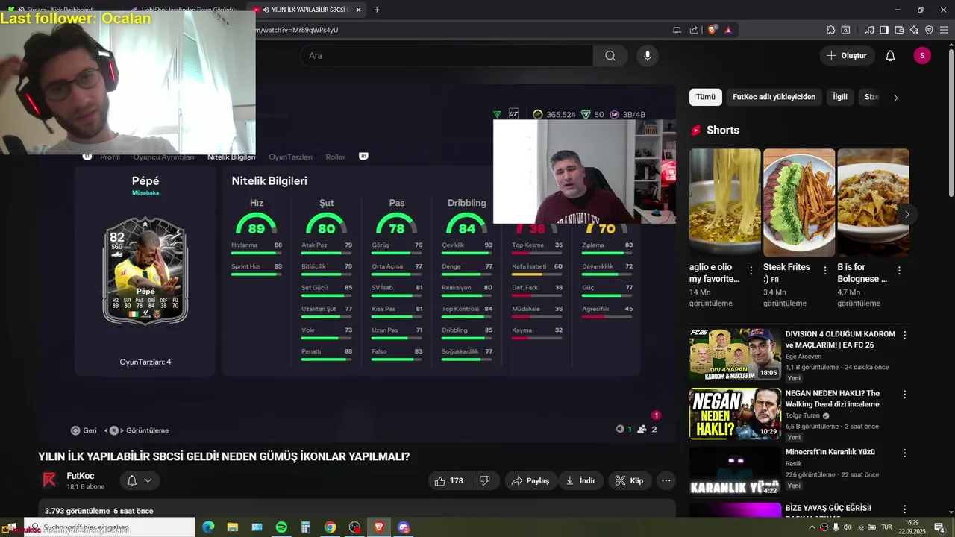The width and height of the screenshot is (955, 537).
Task: Advance the Shorts carousel with right arrow
Action: pos(907,215)
